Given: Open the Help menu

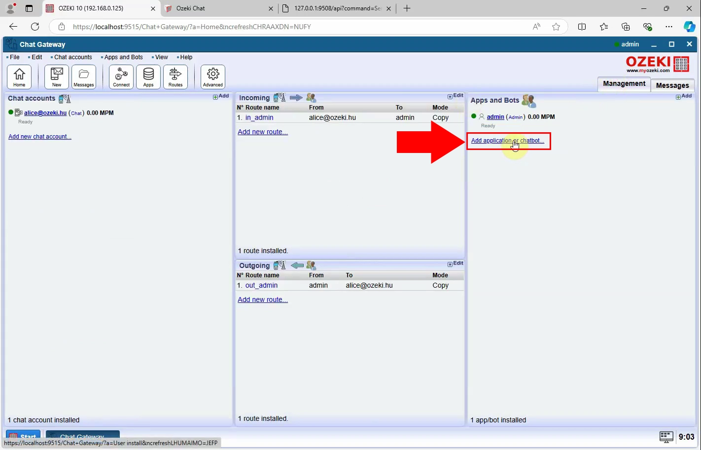Looking at the screenshot, I should (186, 57).
